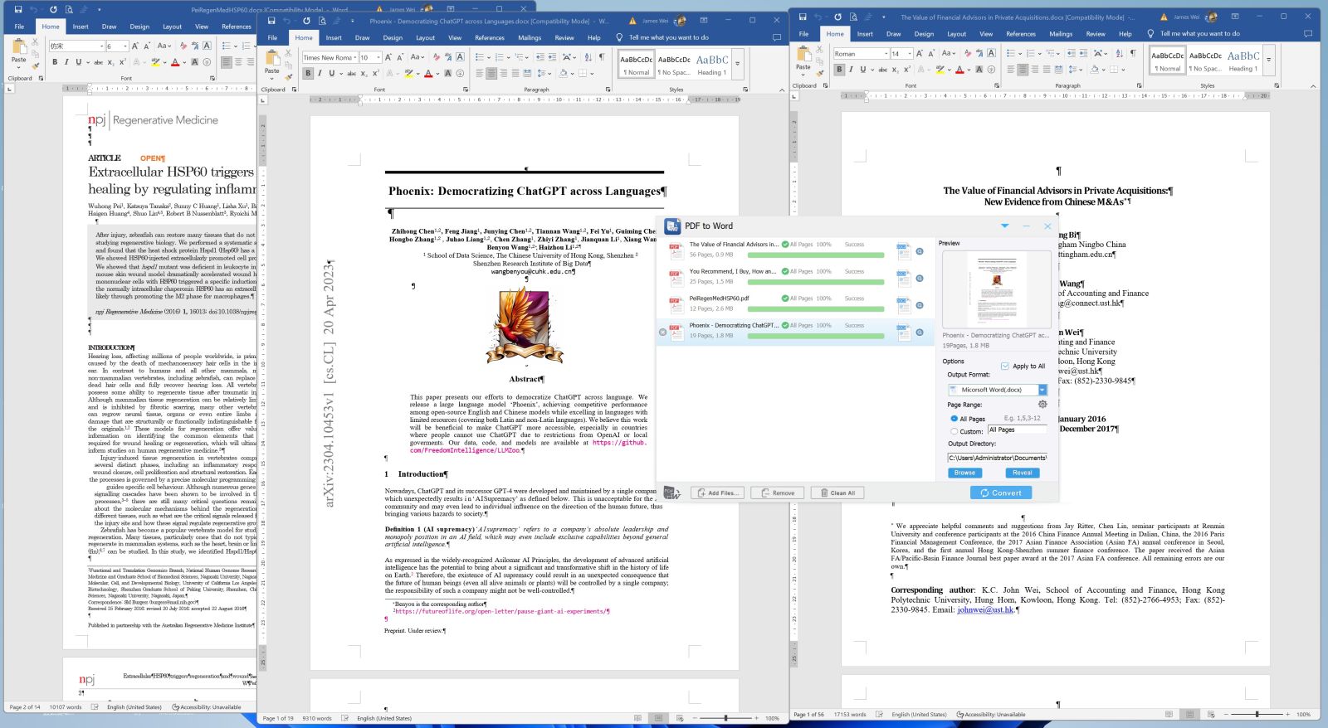Screen dimensions: 1328x728
Task: Select You Recommend, I Buy file row
Action: (795, 278)
